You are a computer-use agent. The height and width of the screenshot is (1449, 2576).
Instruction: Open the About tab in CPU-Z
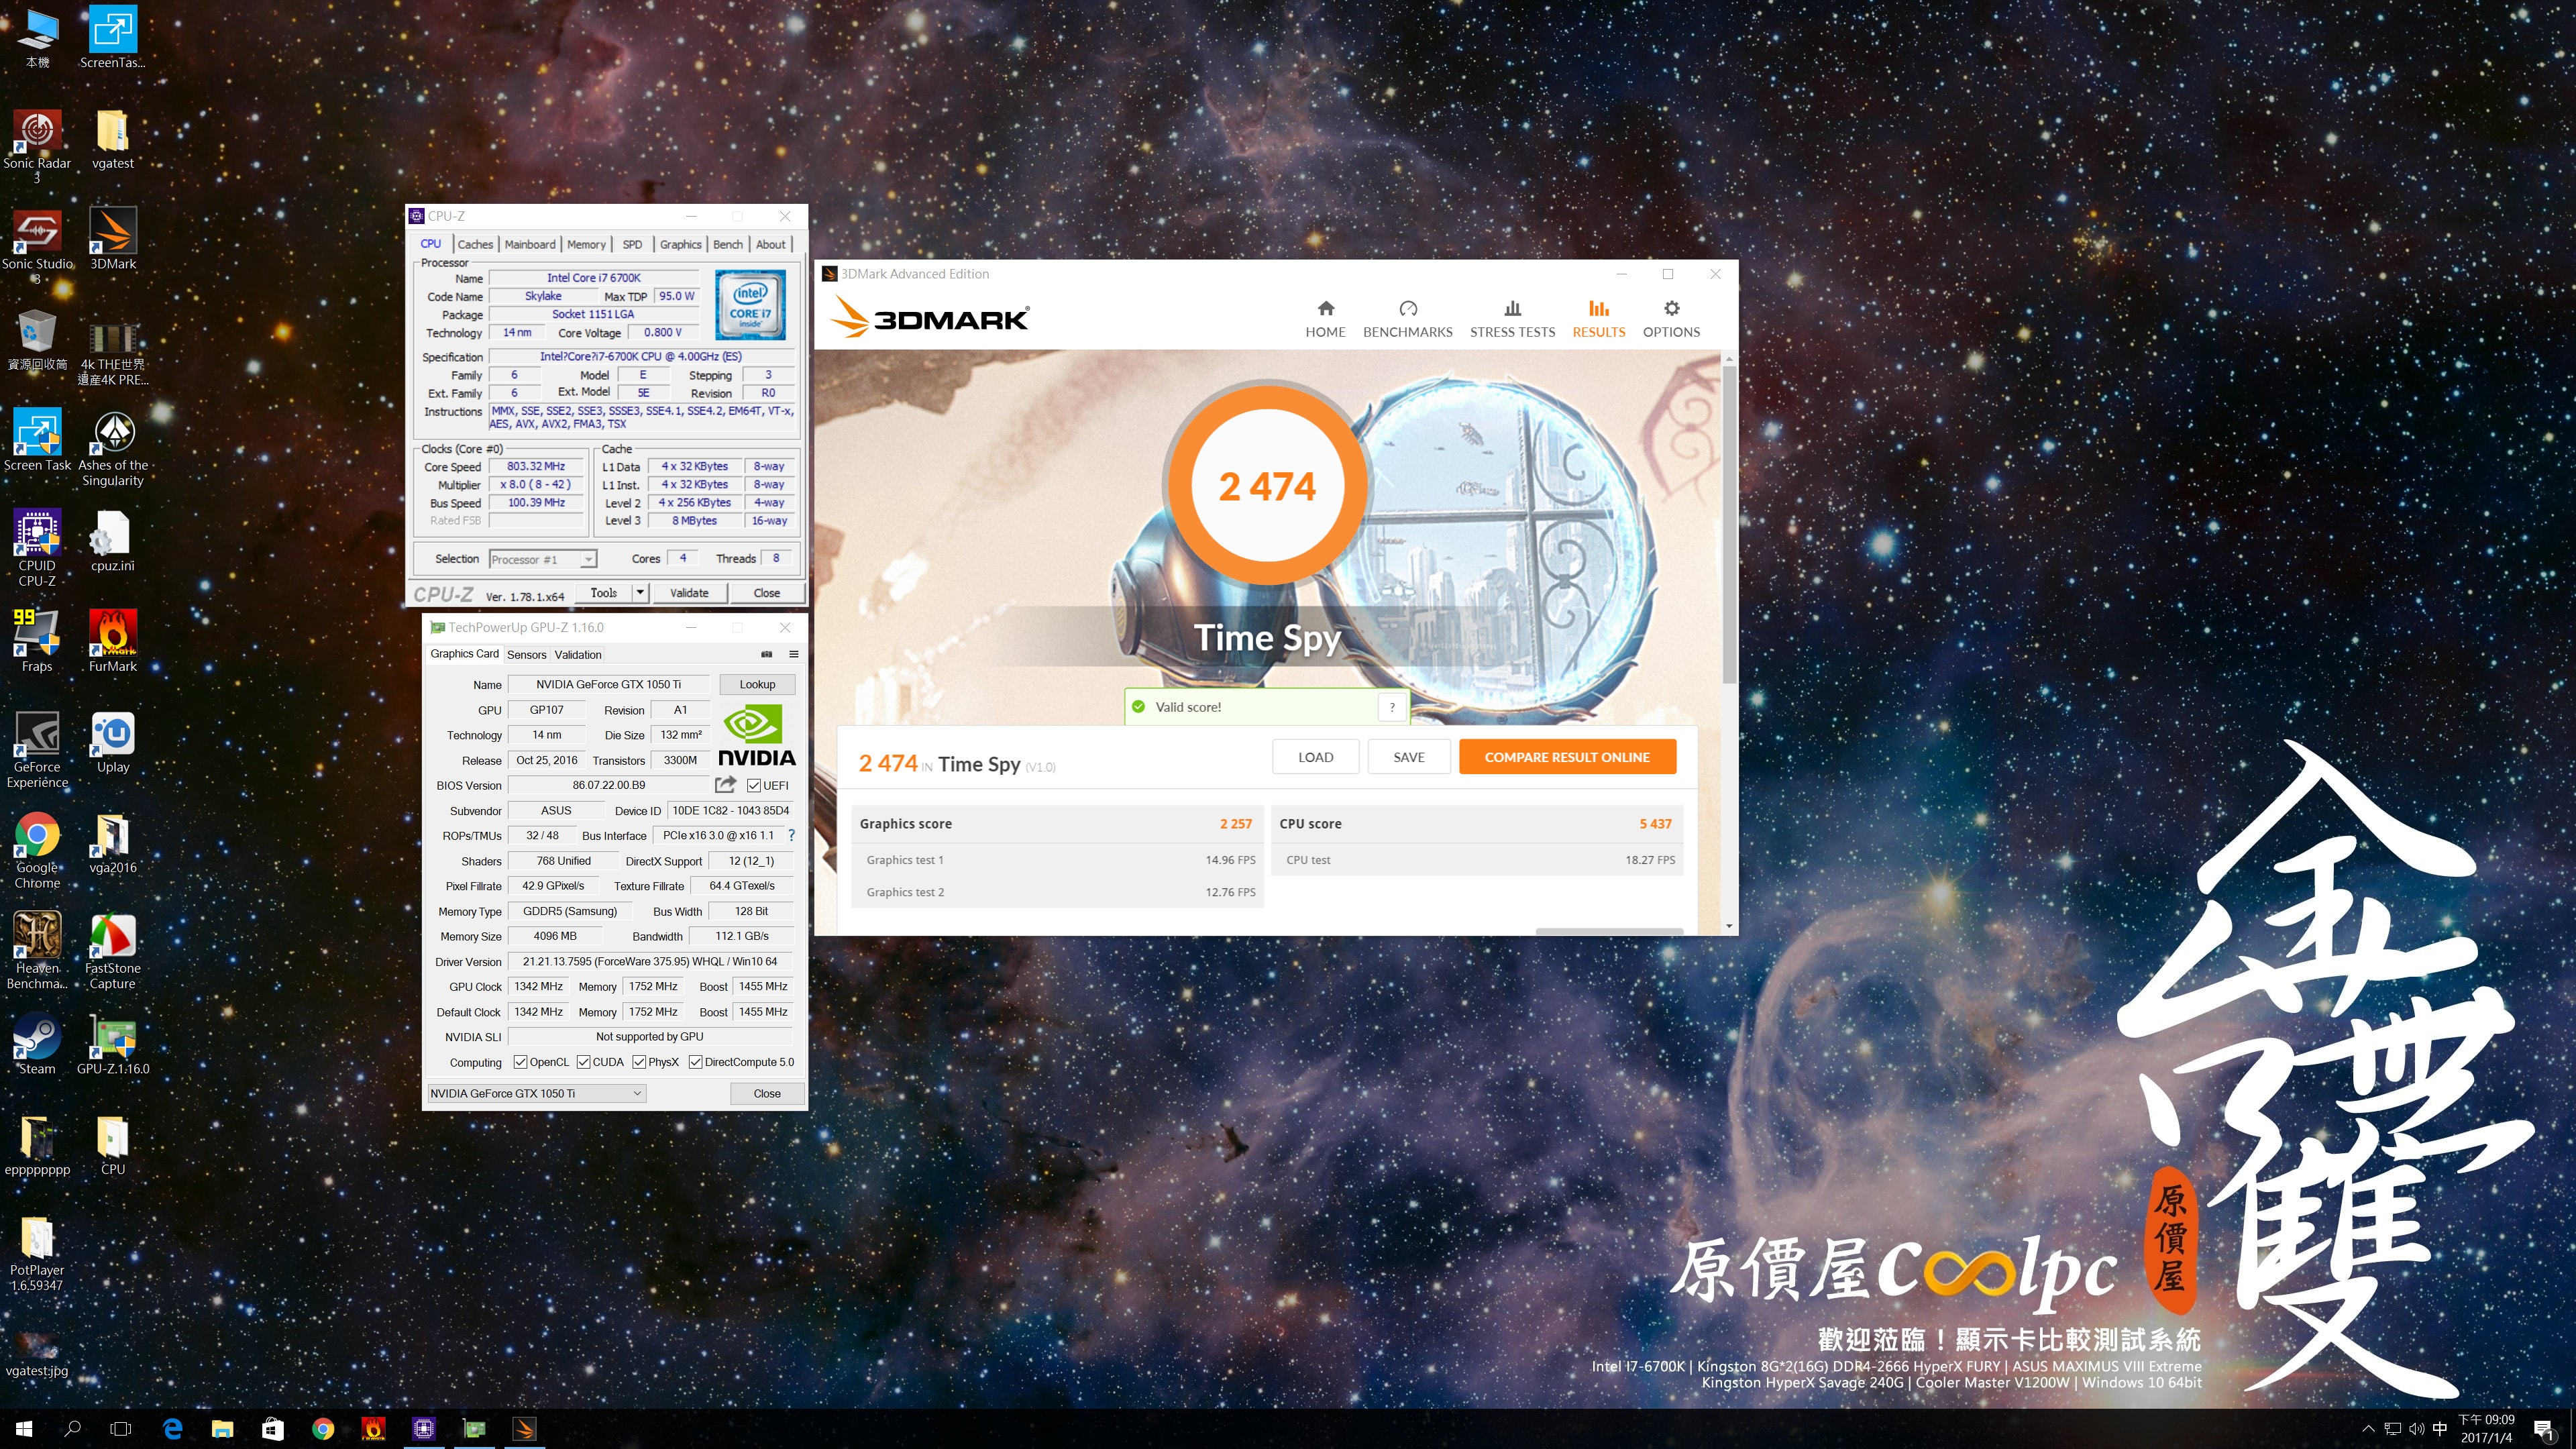coord(770,244)
